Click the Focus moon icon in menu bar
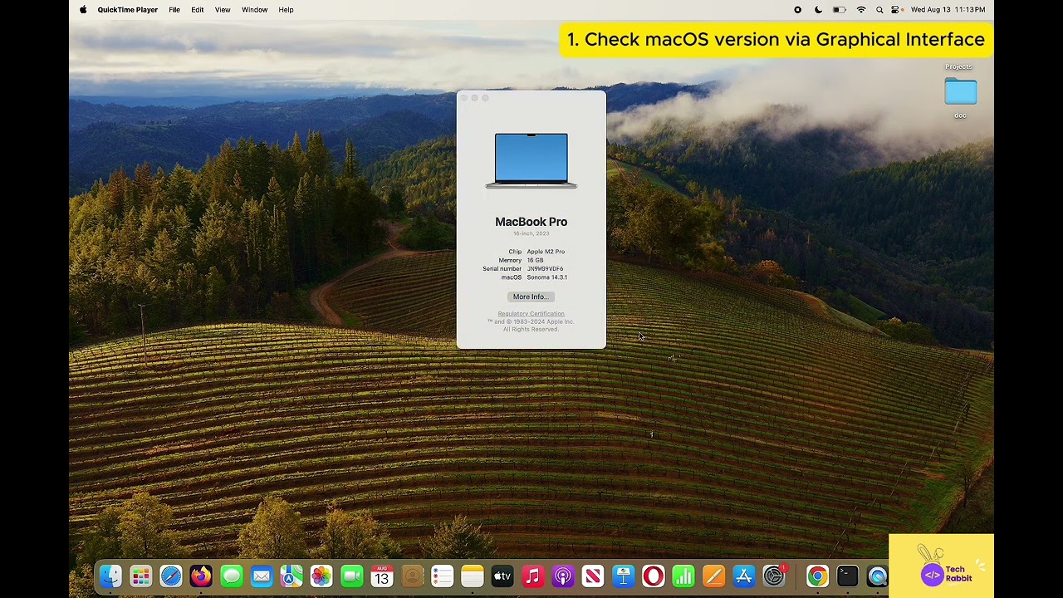 coord(818,10)
